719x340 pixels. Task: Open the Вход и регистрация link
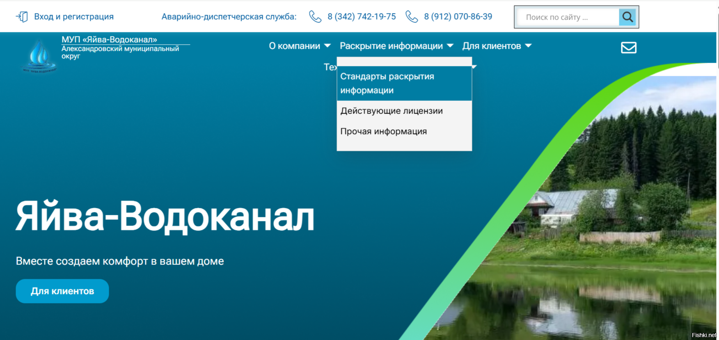click(74, 17)
